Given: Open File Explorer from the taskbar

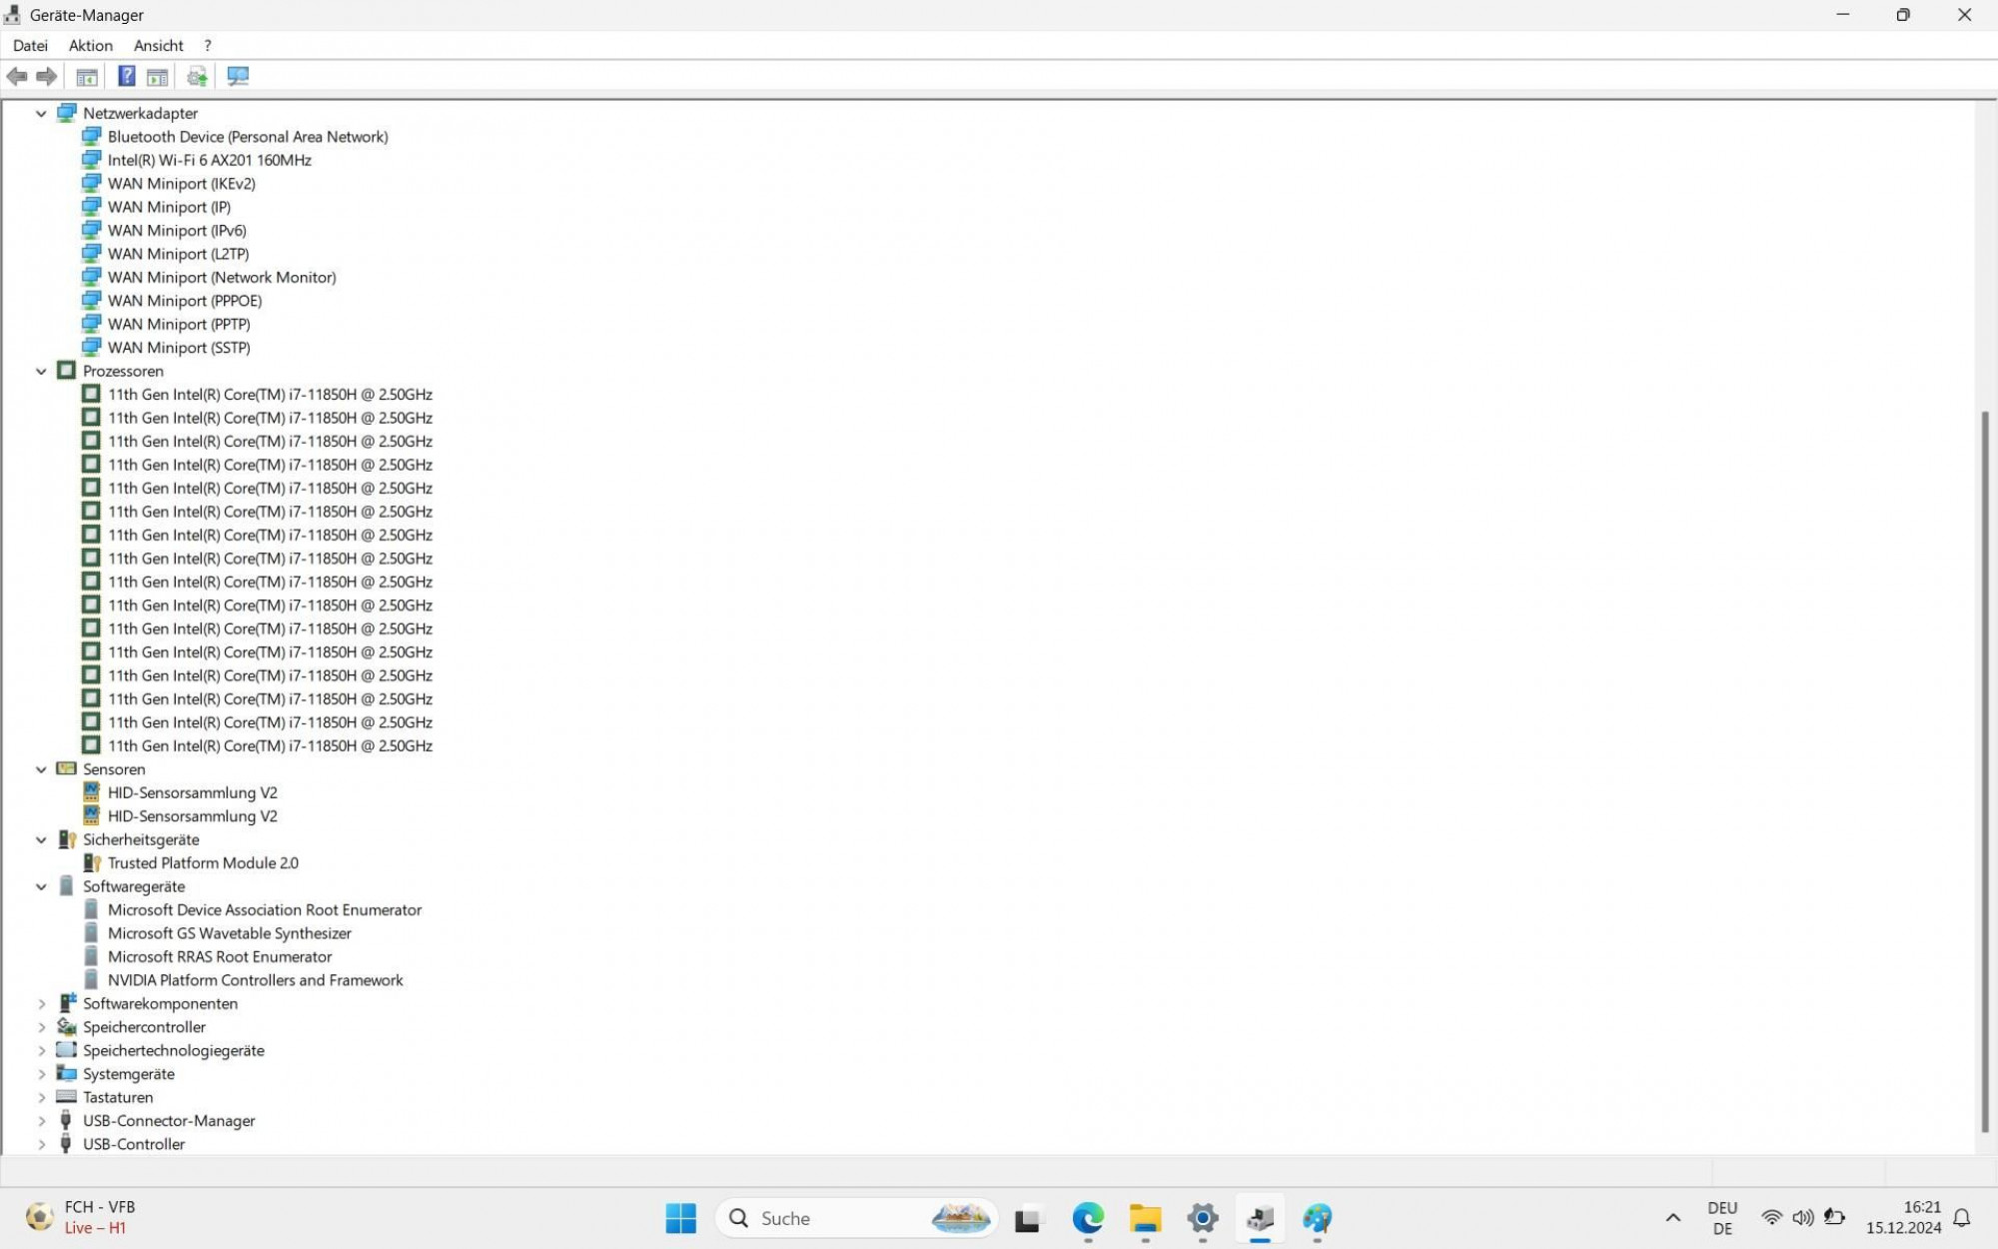Looking at the screenshot, I should [x=1146, y=1219].
